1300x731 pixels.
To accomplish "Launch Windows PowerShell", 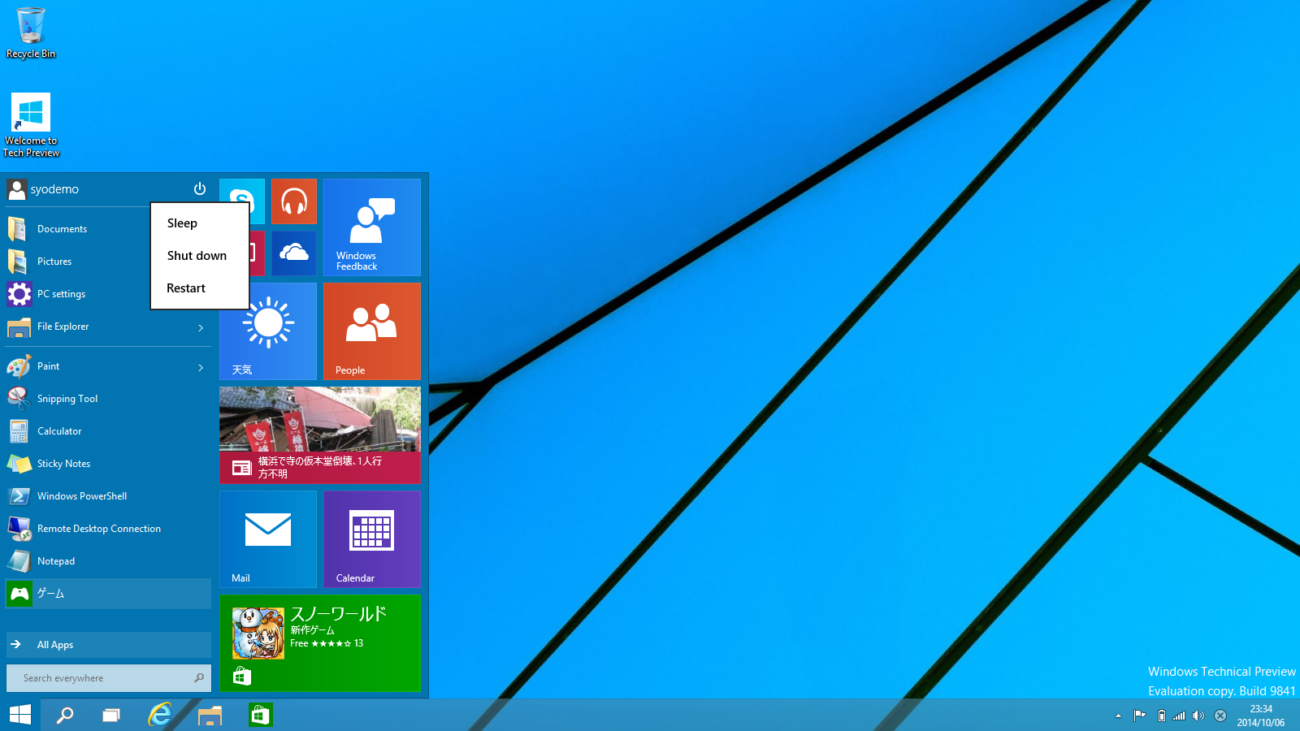I will coord(108,496).
